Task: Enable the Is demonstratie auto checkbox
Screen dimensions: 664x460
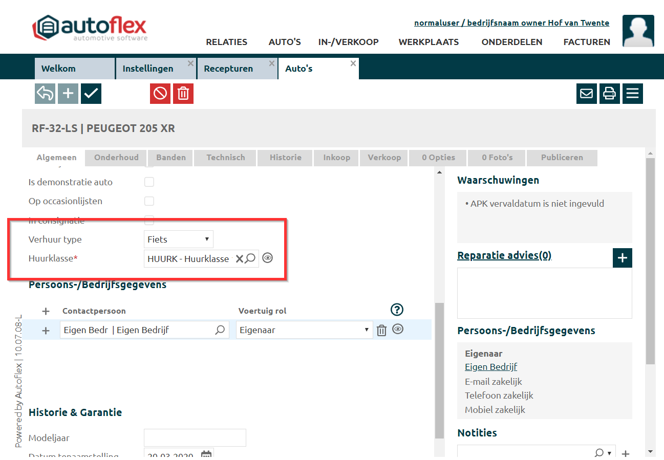Action: click(x=149, y=182)
